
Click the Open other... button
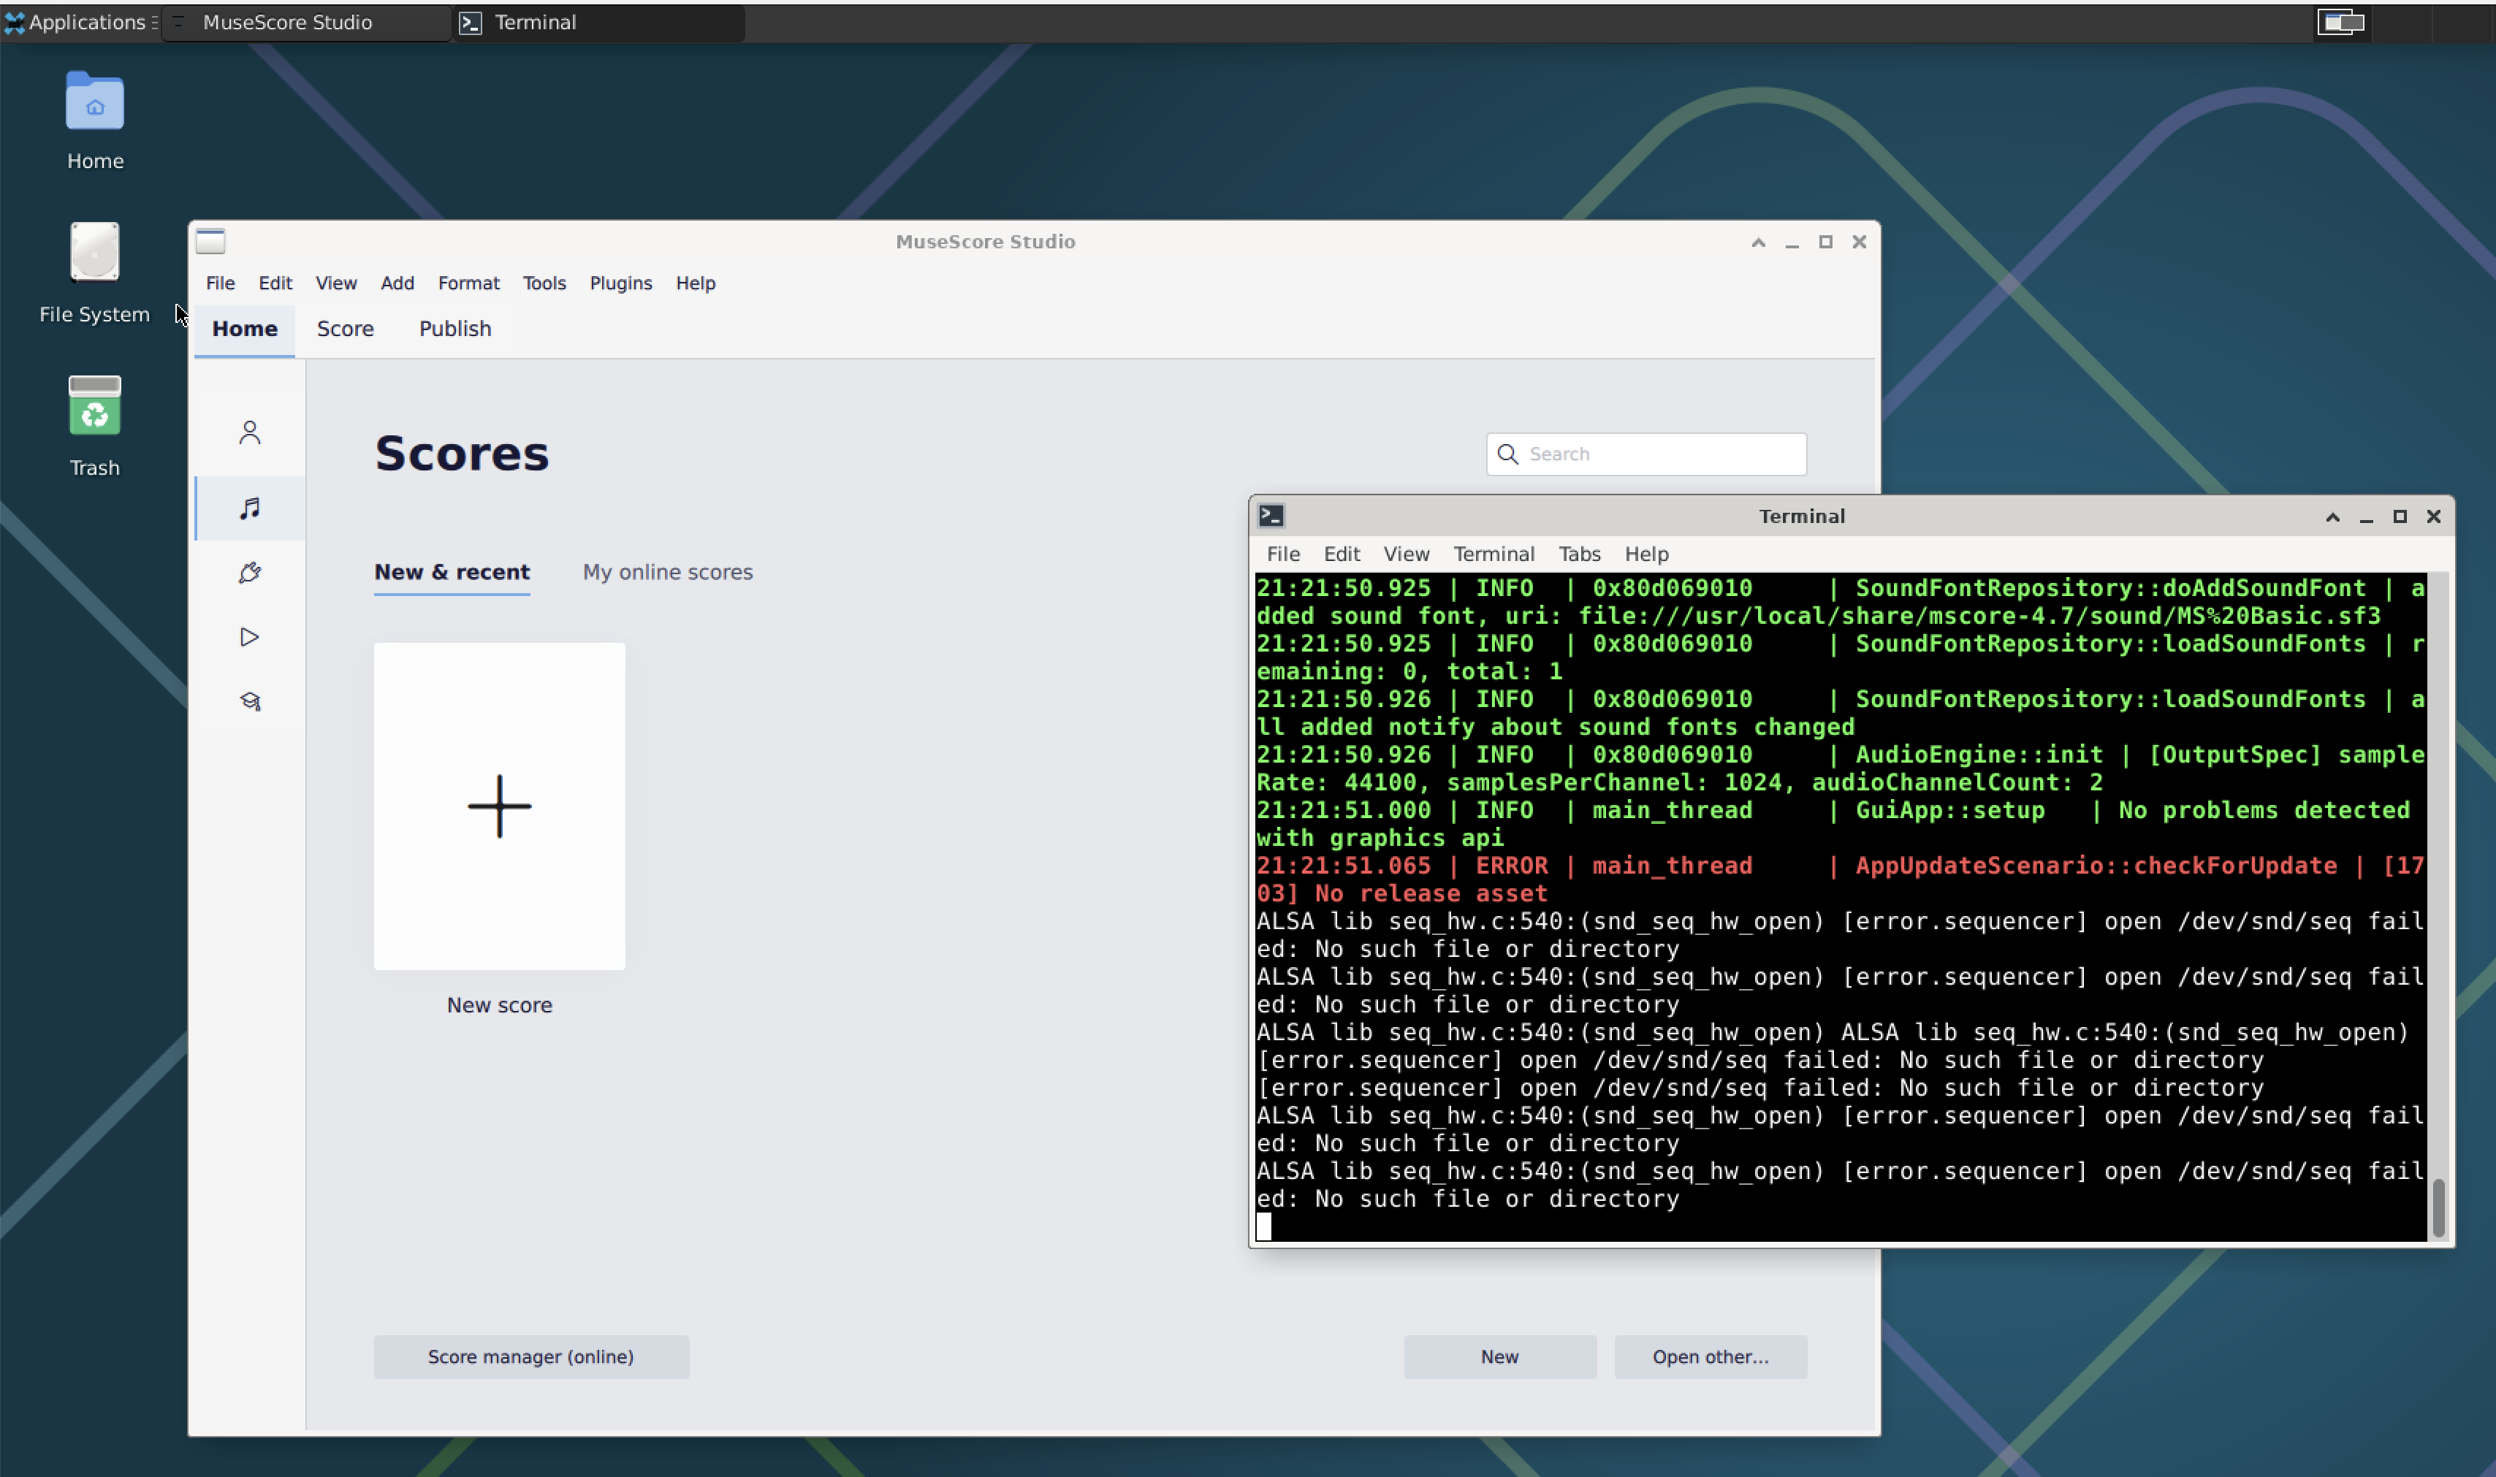tap(1710, 1356)
